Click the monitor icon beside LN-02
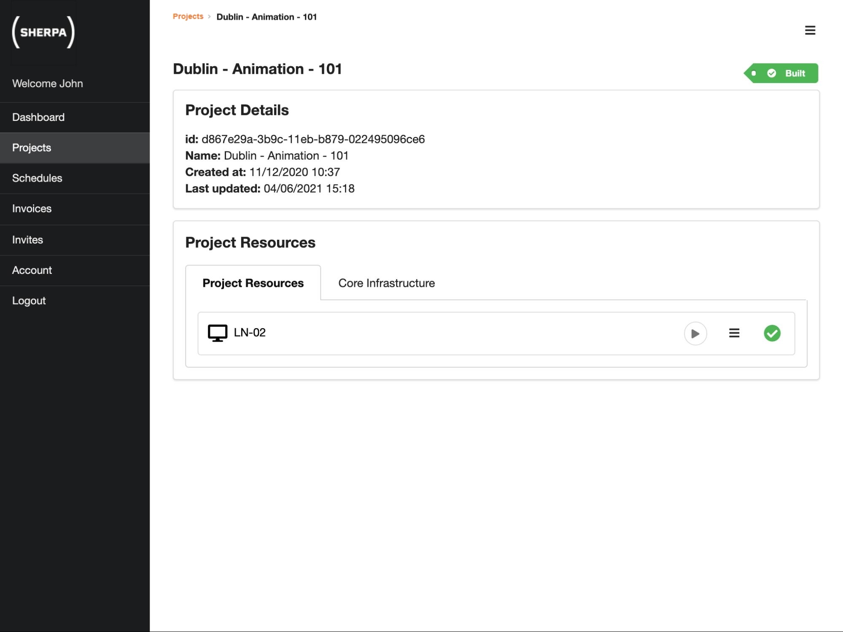The width and height of the screenshot is (843, 632). pos(217,333)
